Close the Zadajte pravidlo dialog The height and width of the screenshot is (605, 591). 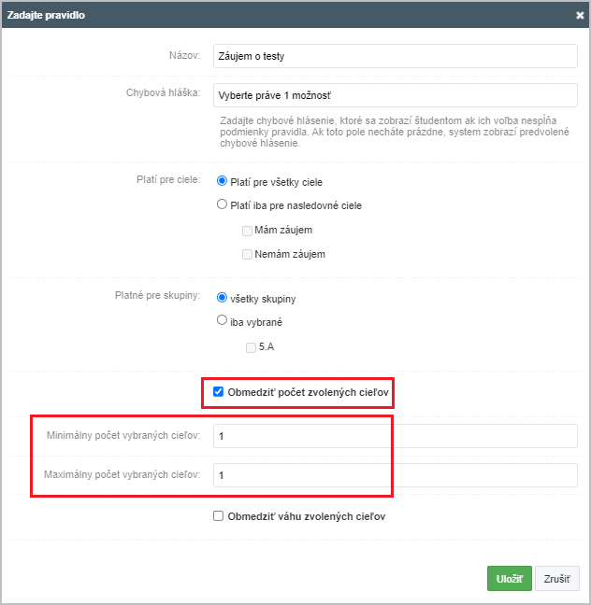580,15
